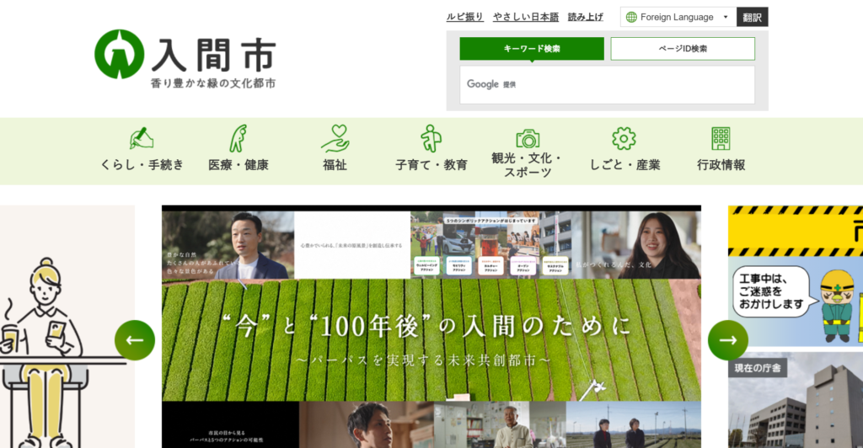Open the 福祉 heart-in-hand icon
Screen dimensions: 863x448
(x=335, y=137)
